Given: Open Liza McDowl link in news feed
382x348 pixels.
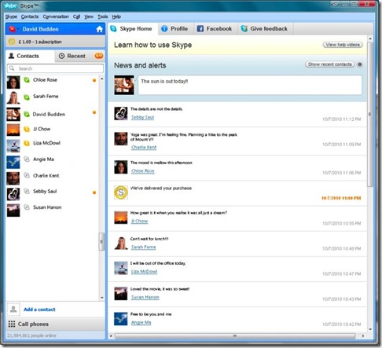Looking at the screenshot, I should coord(144,272).
